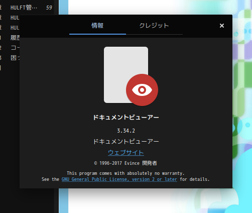252x213 pixels.
Task: Click the 1996-2017 Evince 開発者 copyright text
Action: point(125,163)
